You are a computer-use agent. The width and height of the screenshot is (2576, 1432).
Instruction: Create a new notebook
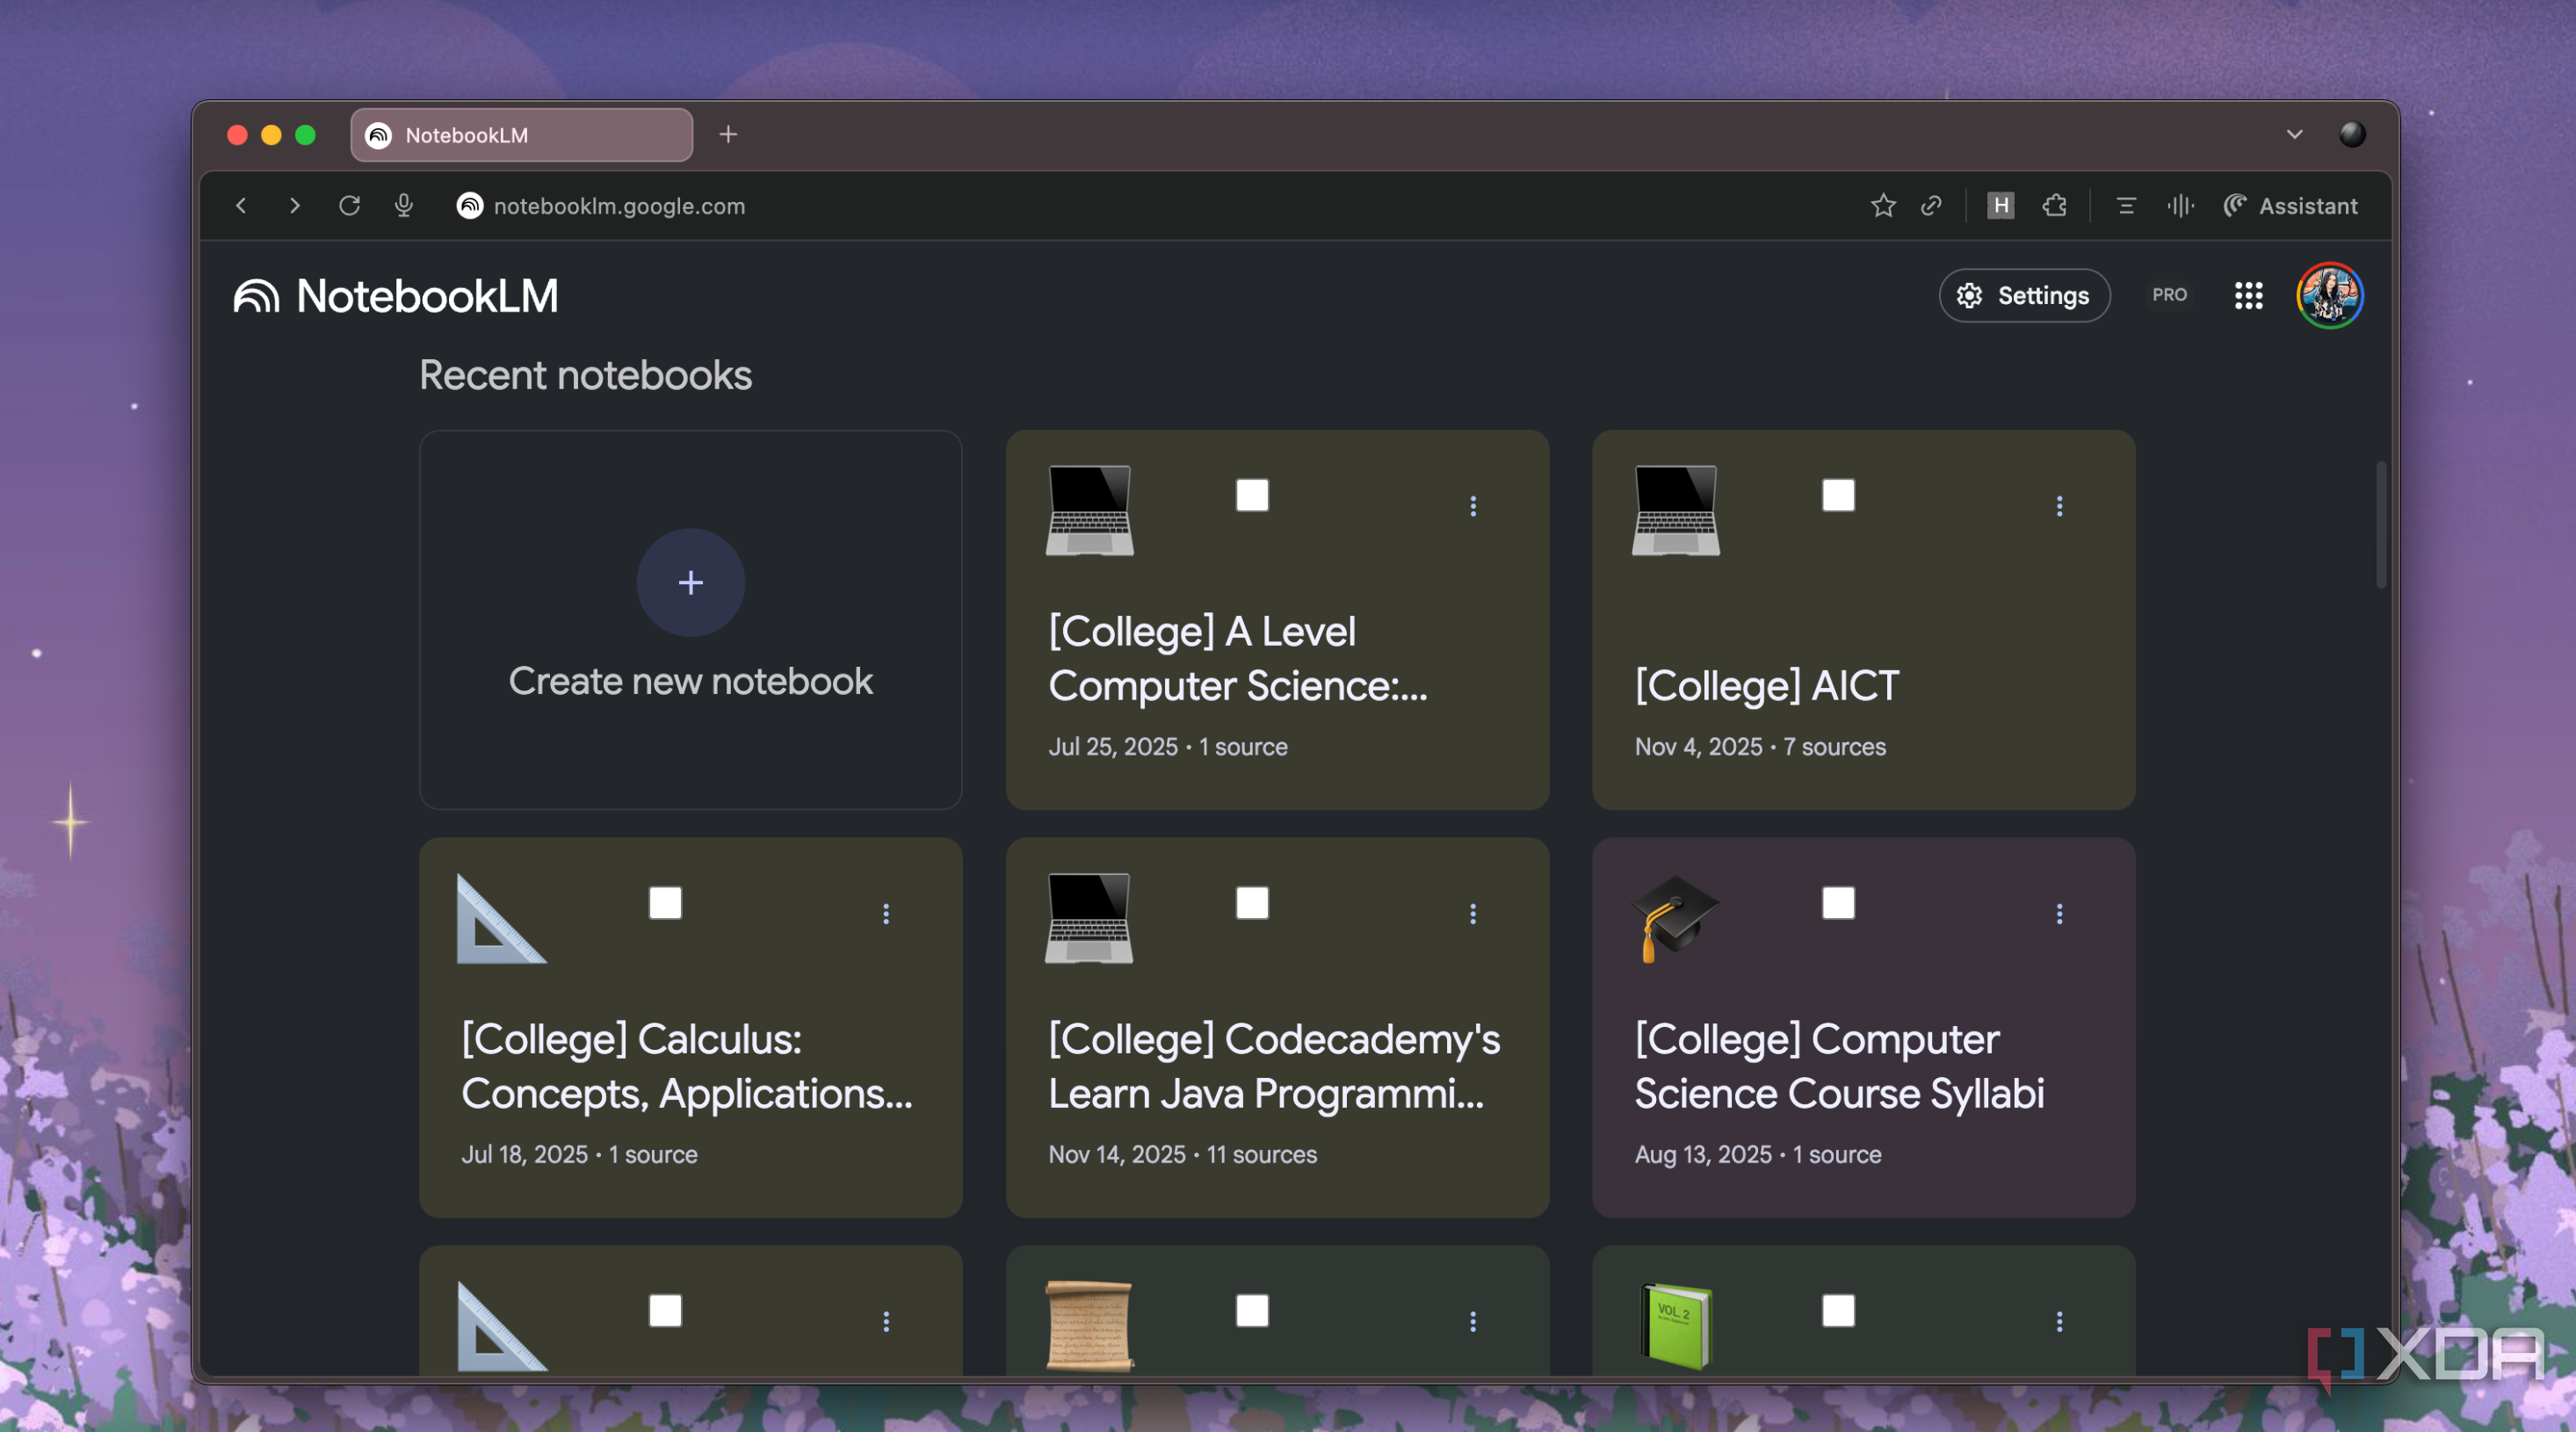[x=690, y=619]
